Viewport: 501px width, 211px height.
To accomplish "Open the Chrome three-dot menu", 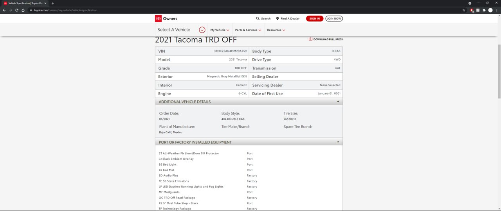I will point(497,10).
